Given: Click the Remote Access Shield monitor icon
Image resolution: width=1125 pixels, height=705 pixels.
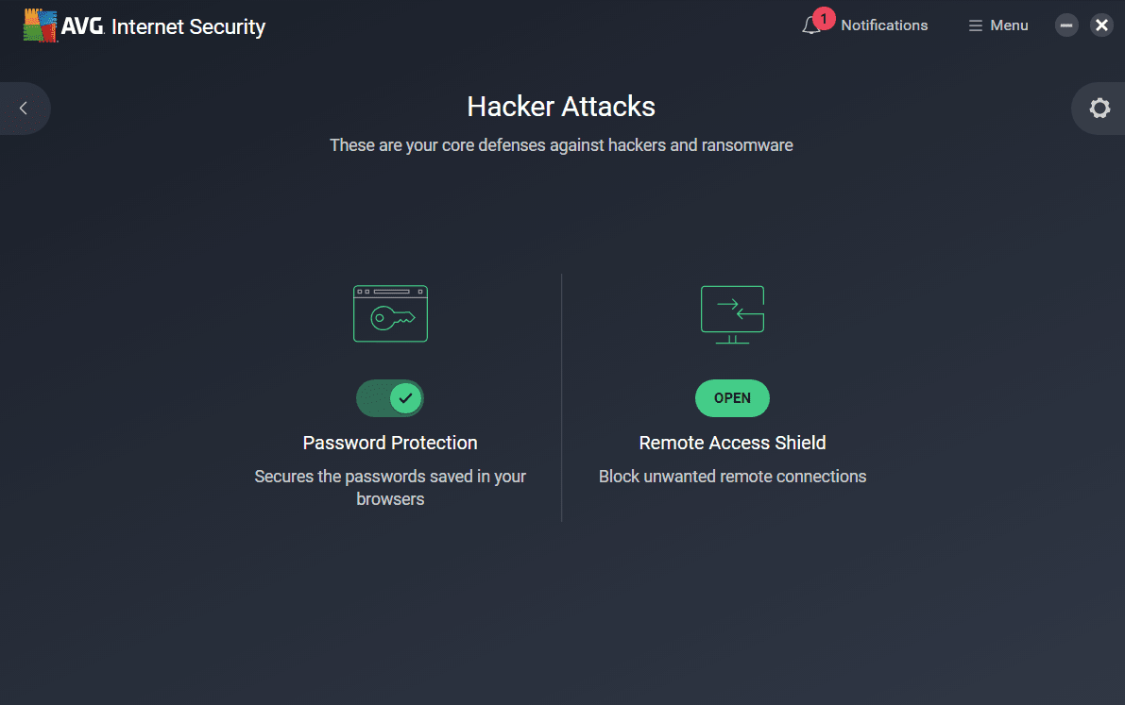Looking at the screenshot, I should [732, 312].
